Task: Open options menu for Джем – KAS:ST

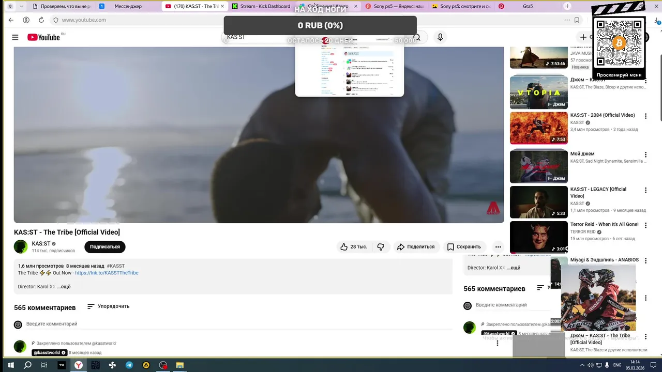Action: [x=645, y=80]
